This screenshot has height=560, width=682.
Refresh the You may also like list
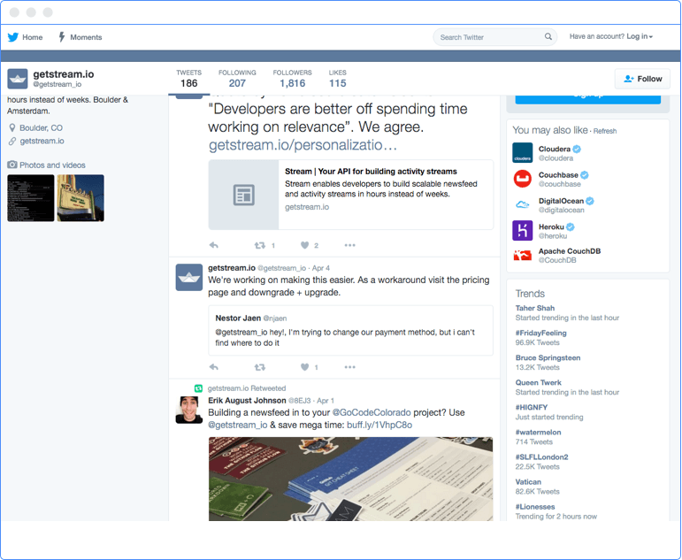(x=604, y=131)
